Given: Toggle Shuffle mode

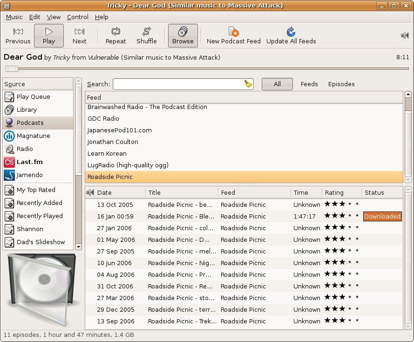Looking at the screenshot, I should tap(147, 36).
